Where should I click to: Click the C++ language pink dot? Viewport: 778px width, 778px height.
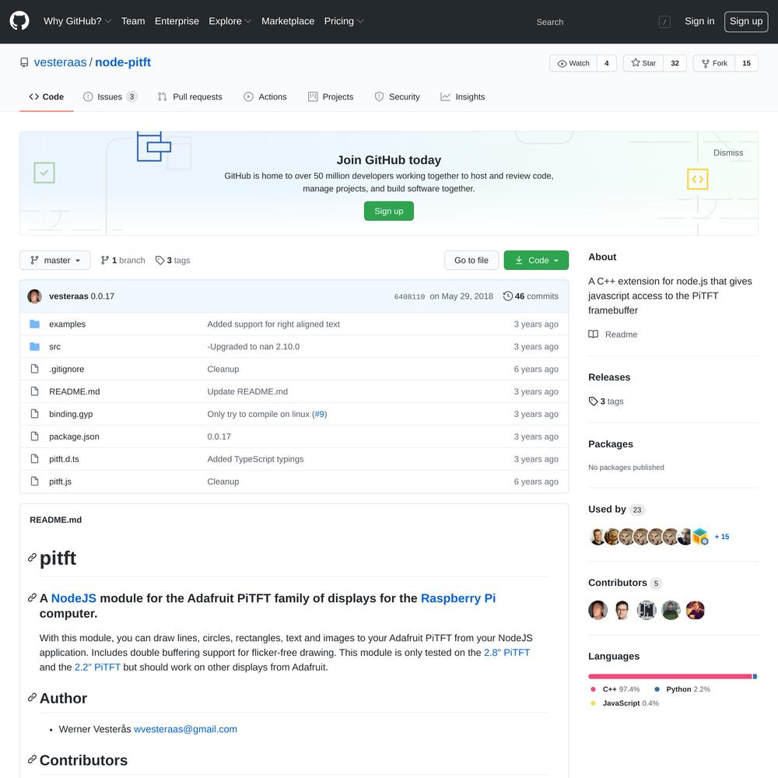coord(593,689)
